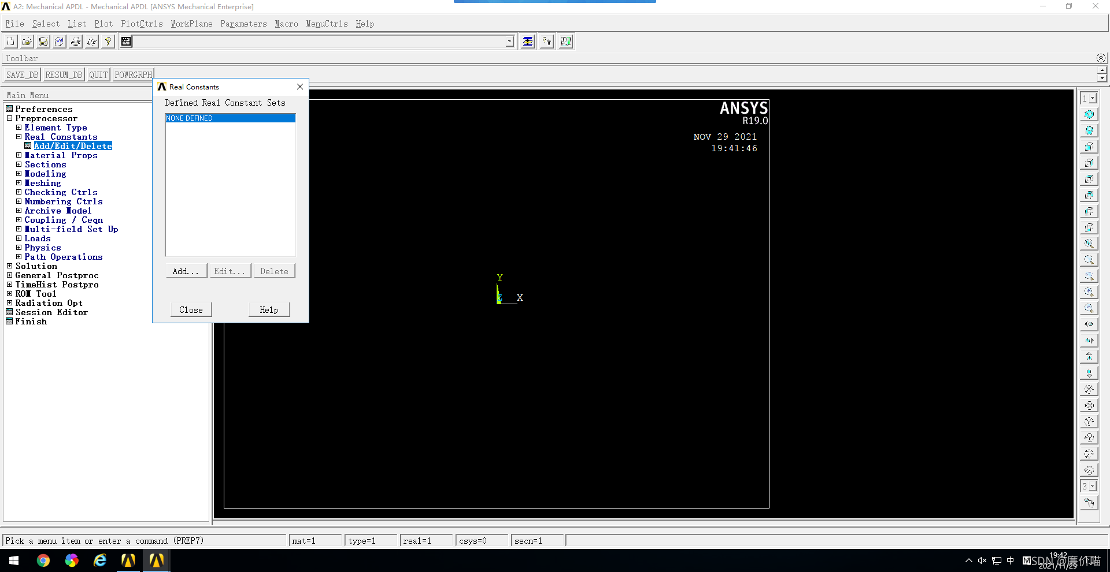
Task: Open the File menu
Action: tap(14, 24)
